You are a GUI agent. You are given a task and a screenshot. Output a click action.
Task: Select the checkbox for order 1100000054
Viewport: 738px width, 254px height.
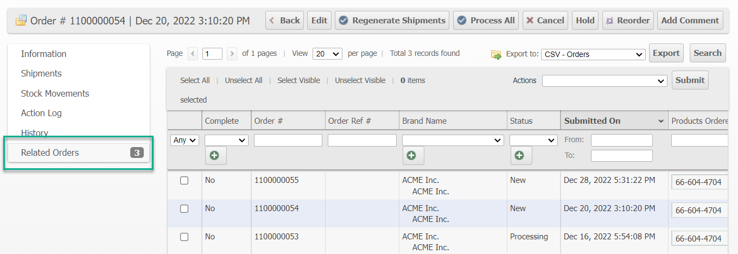click(184, 209)
